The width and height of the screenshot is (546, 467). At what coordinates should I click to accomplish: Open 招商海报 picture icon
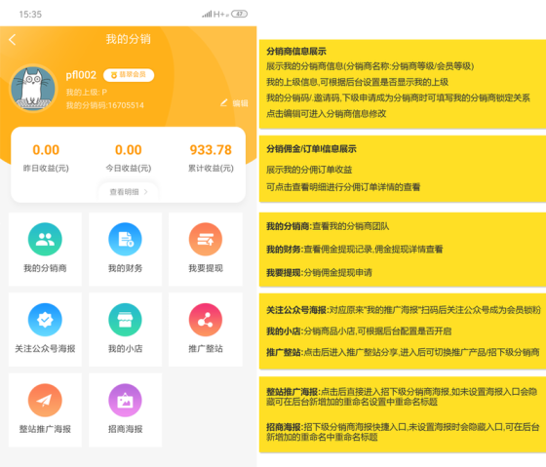[x=125, y=400]
